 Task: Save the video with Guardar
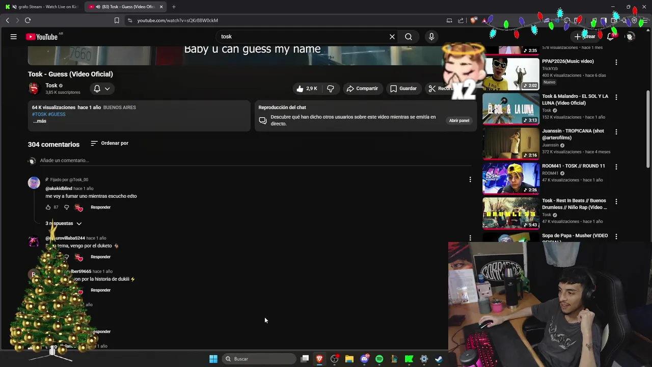(403, 89)
